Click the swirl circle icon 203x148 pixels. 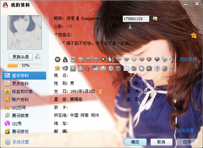[x=164, y=68]
